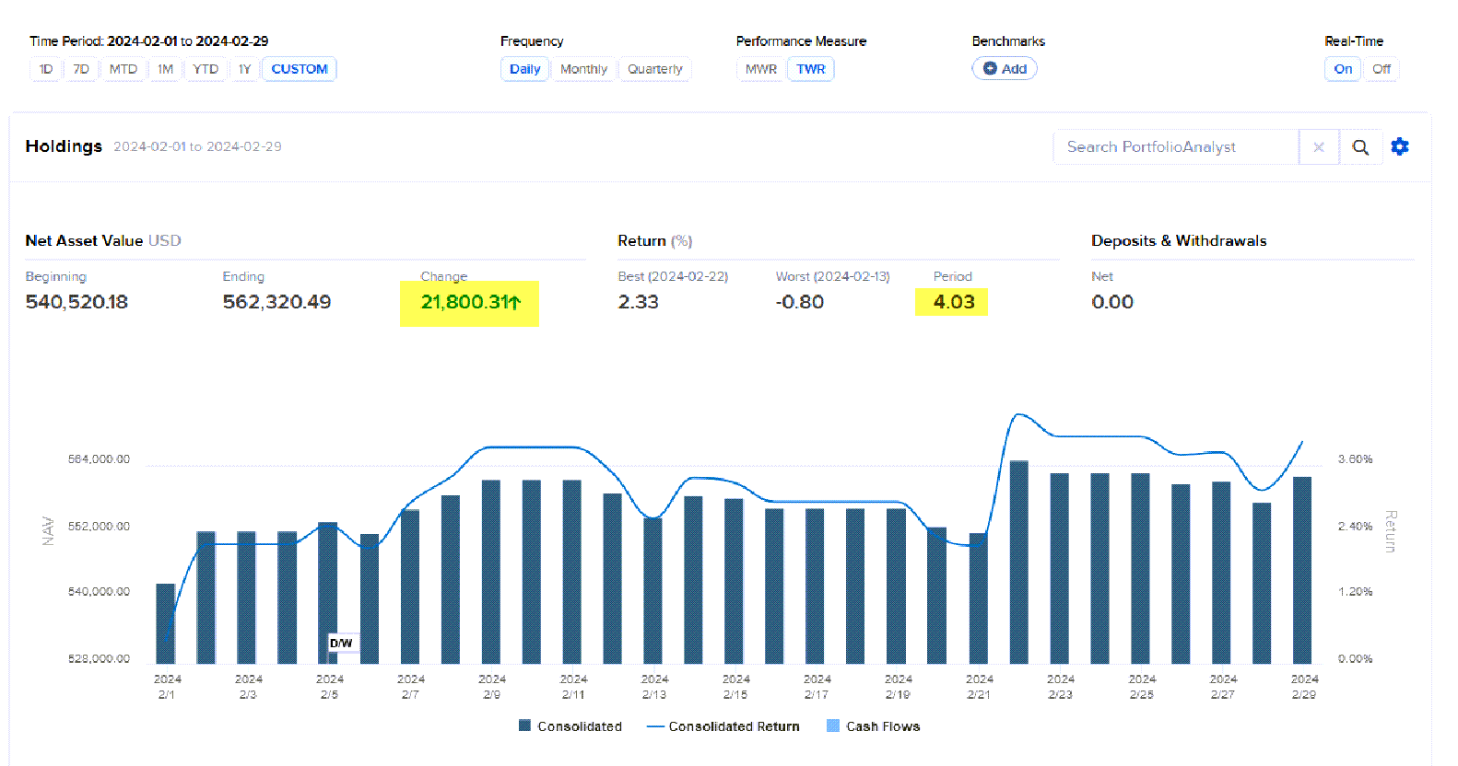This screenshot has width=1458, height=766.
Task: Select the MTD time period
Action: [x=123, y=69]
